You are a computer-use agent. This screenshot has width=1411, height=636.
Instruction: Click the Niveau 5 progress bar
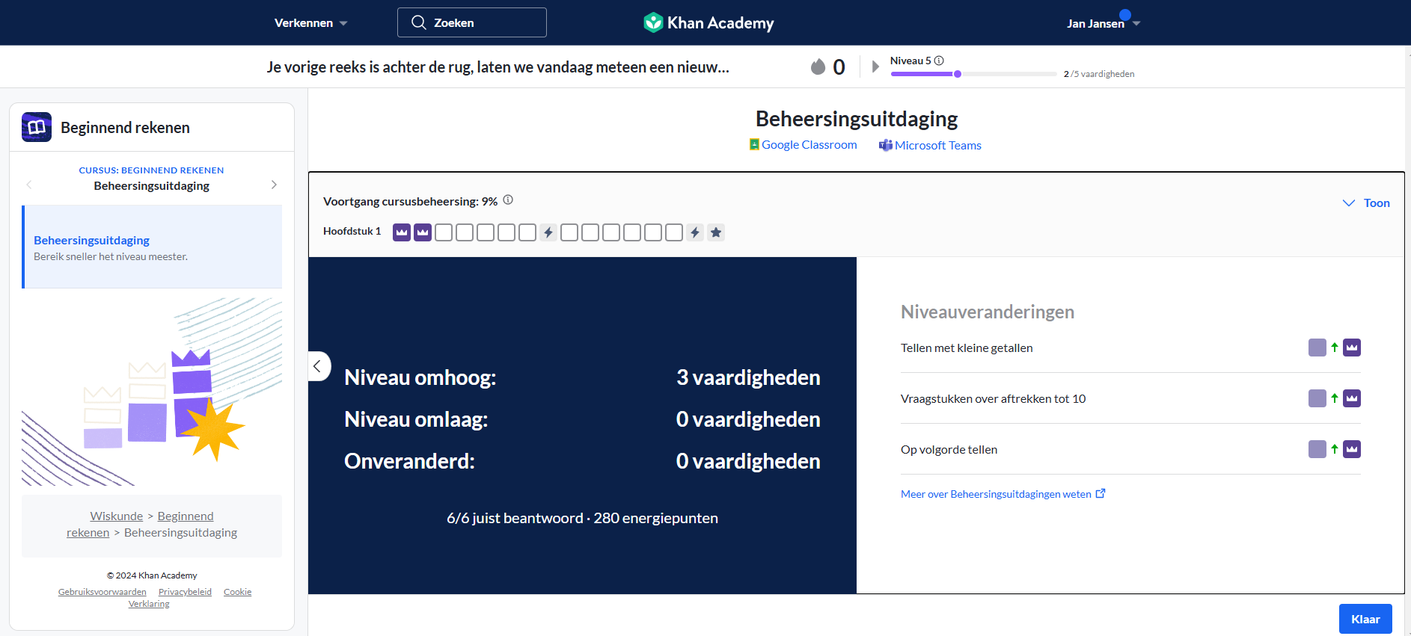pos(973,74)
